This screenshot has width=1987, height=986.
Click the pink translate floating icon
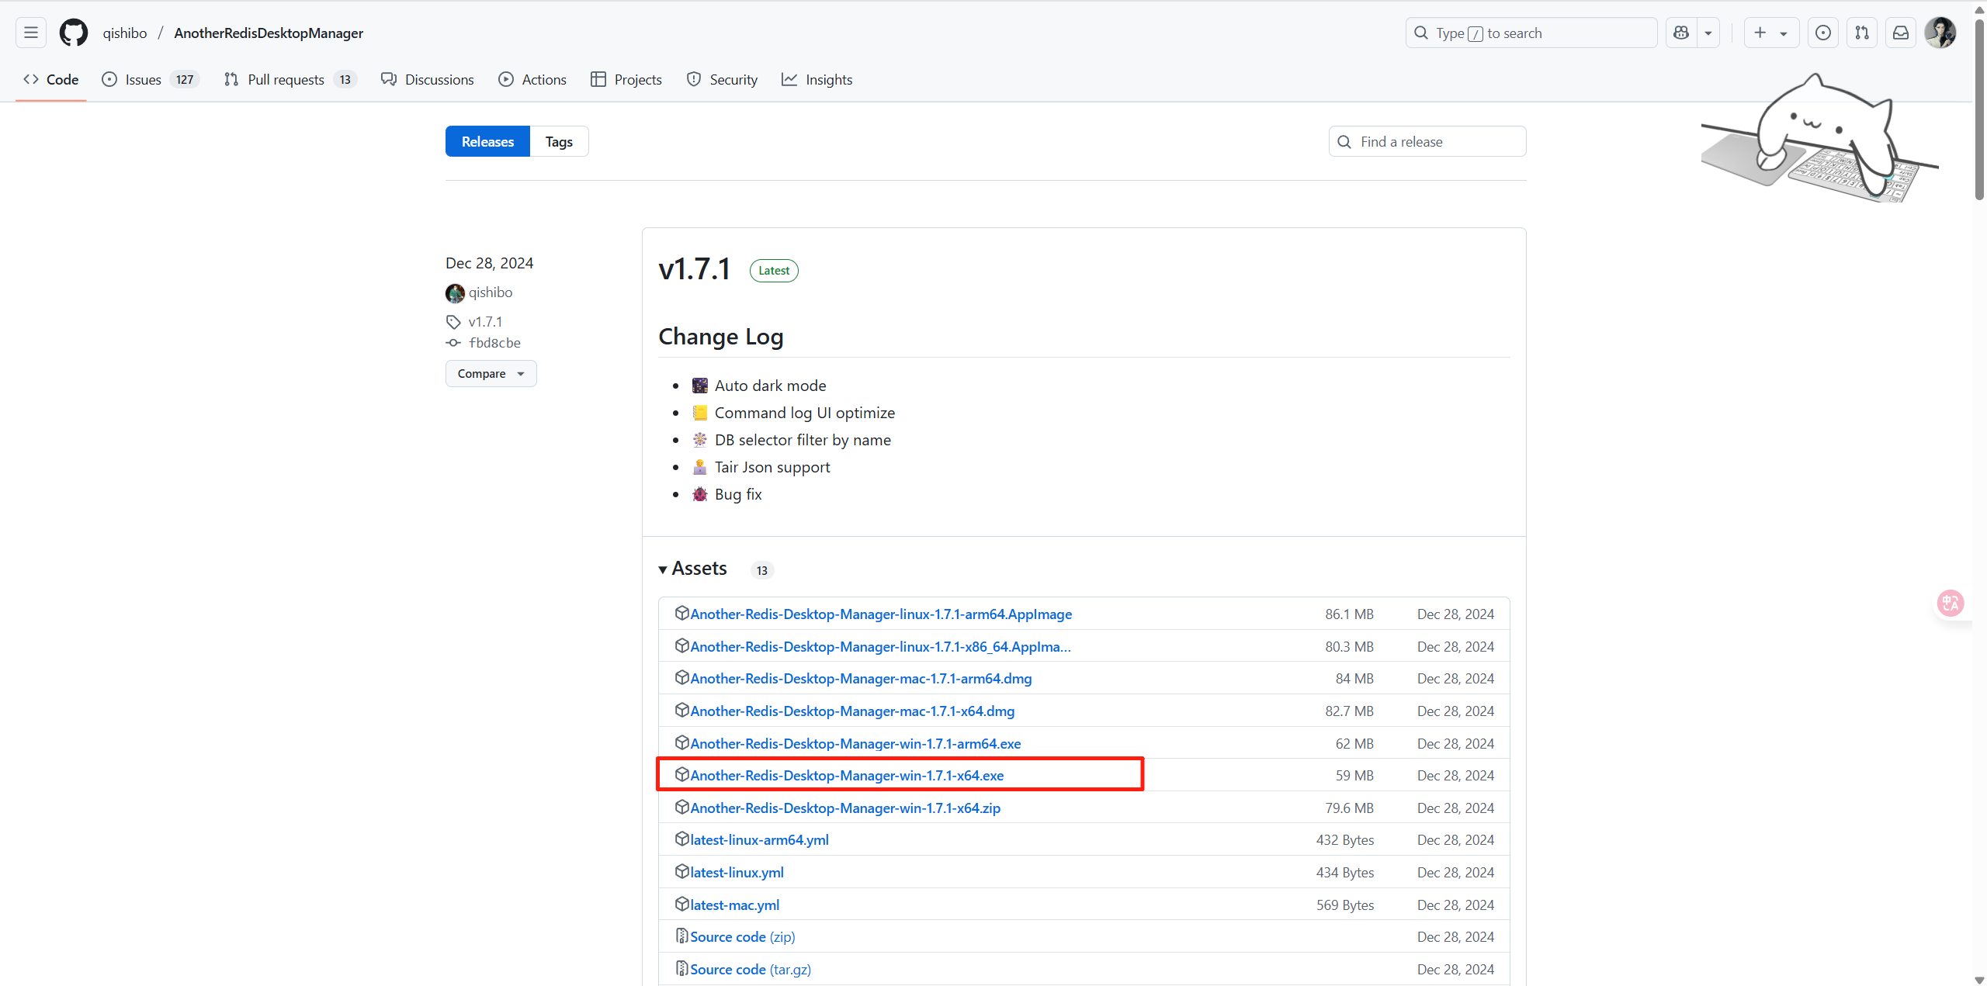point(1950,603)
